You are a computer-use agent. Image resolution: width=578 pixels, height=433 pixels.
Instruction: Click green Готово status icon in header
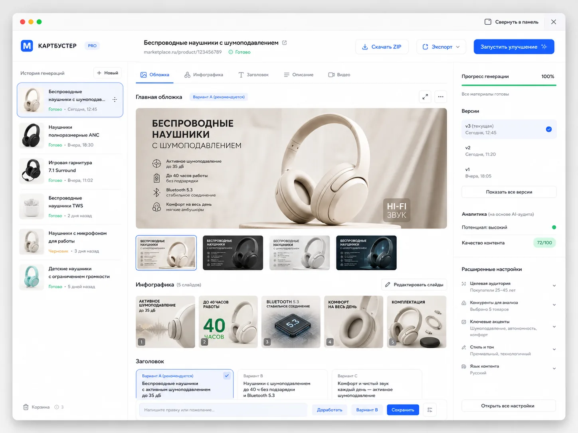[x=231, y=52]
